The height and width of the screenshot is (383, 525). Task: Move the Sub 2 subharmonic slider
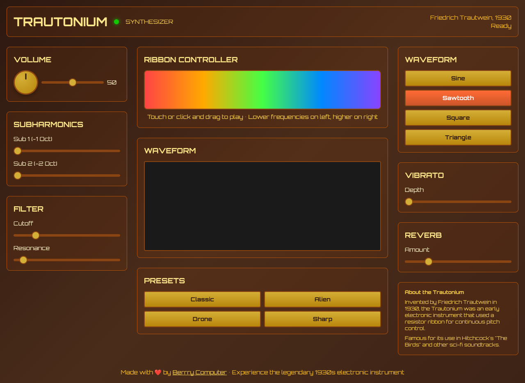point(17,176)
